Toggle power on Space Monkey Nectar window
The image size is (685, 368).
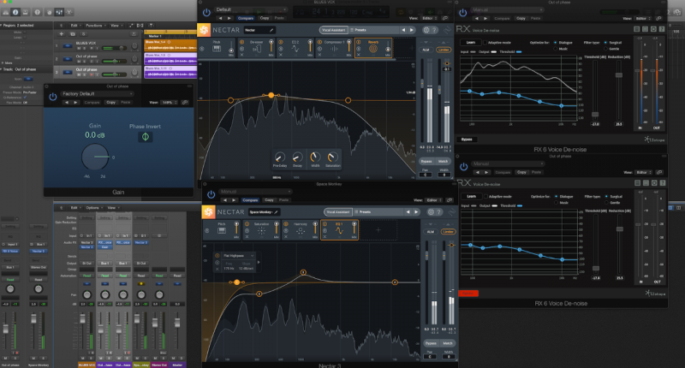211,194
